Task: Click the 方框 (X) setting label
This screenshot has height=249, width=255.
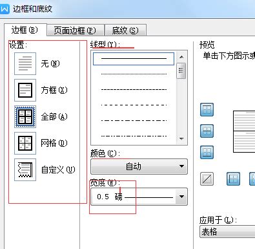Action: pos(54,90)
